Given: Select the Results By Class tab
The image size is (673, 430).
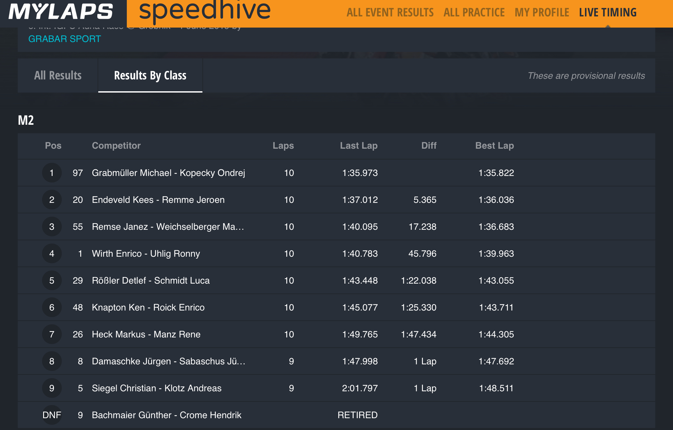Looking at the screenshot, I should coord(150,75).
